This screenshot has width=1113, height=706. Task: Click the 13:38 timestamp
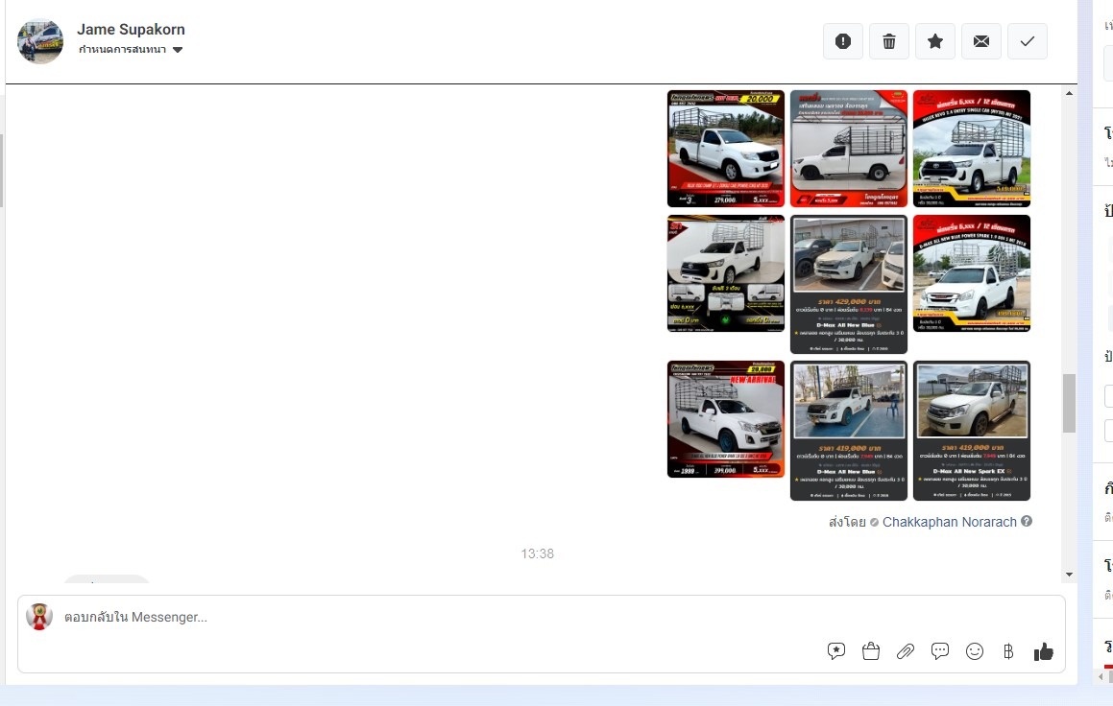[538, 553]
